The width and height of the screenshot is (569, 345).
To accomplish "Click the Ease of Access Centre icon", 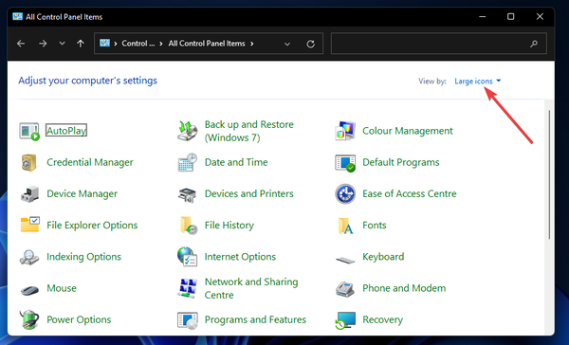I will click(345, 194).
